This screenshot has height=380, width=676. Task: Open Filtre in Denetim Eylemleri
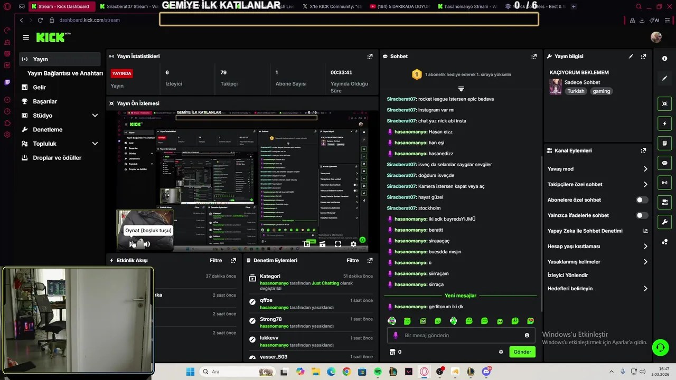coord(352,260)
